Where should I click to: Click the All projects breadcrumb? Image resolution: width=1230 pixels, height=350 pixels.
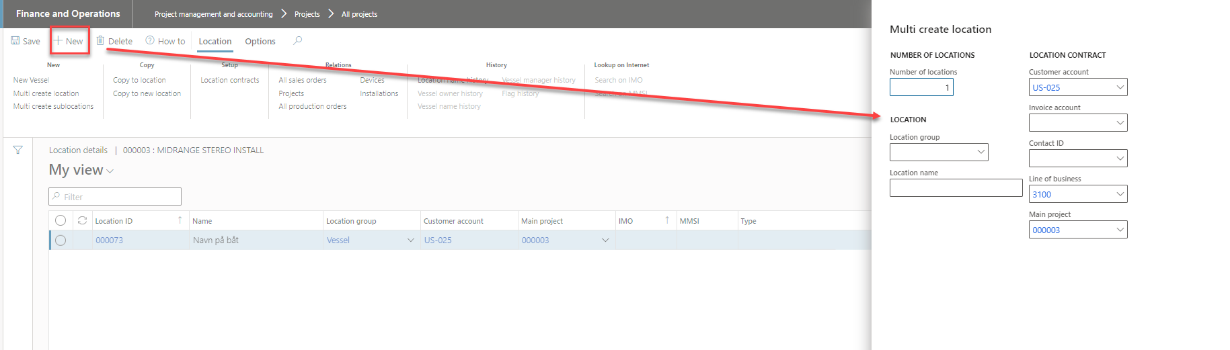pyautogui.click(x=359, y=14)
